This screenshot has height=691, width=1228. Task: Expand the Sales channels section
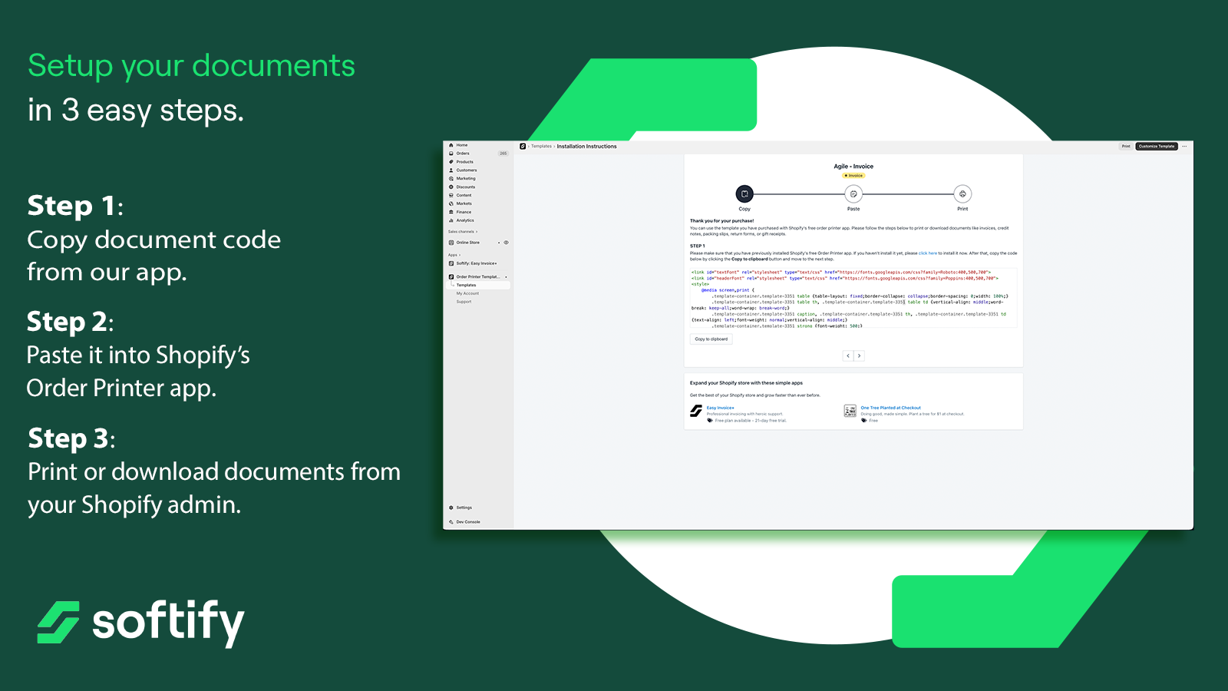[x=463, y=232]
